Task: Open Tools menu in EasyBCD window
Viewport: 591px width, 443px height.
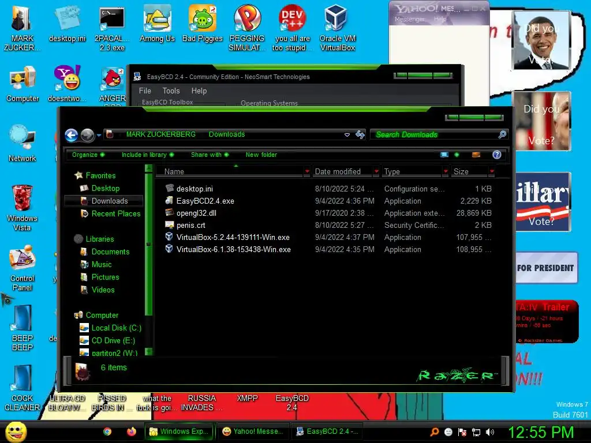Action: (x=171, y=91)
